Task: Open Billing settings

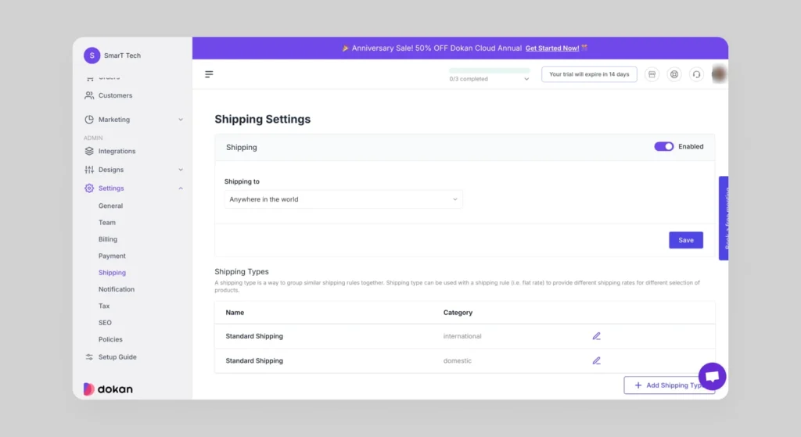Action: pyautogui.click(x=108, y=239)
